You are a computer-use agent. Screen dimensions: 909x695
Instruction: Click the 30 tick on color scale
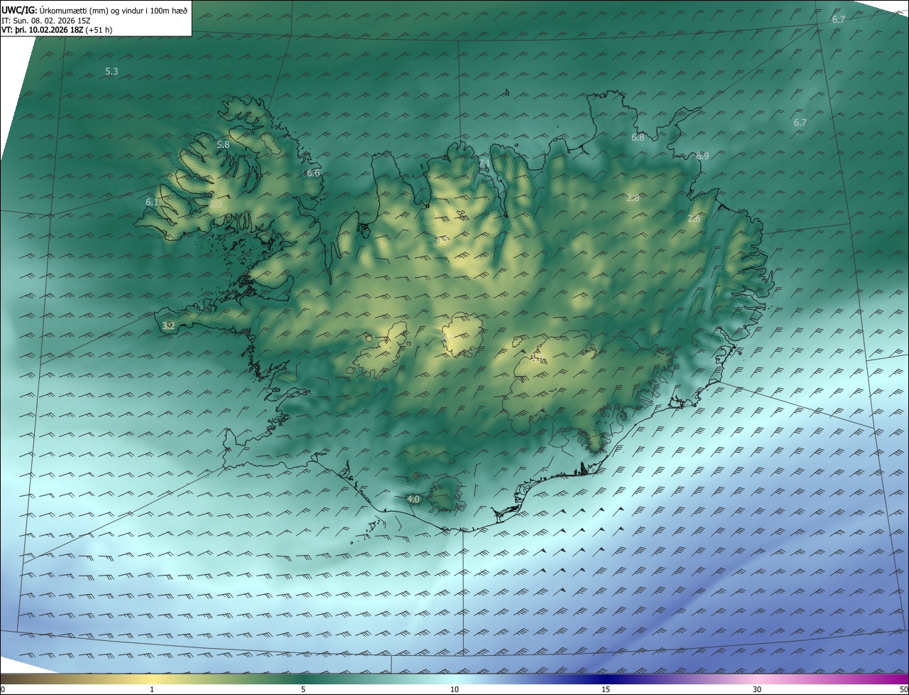[757, 689]
